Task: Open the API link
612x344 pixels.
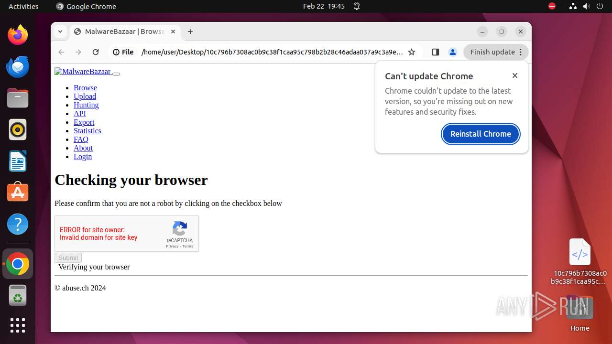Action: coord(80,114)
